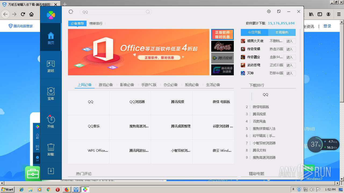Select the 上网必备 category tab
Viewport: 344px width, 193px height.
(85, 85)
